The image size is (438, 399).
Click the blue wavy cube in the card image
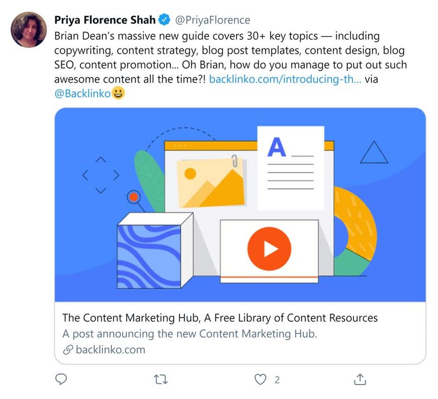pyautogui.click(x=155, y=250)
